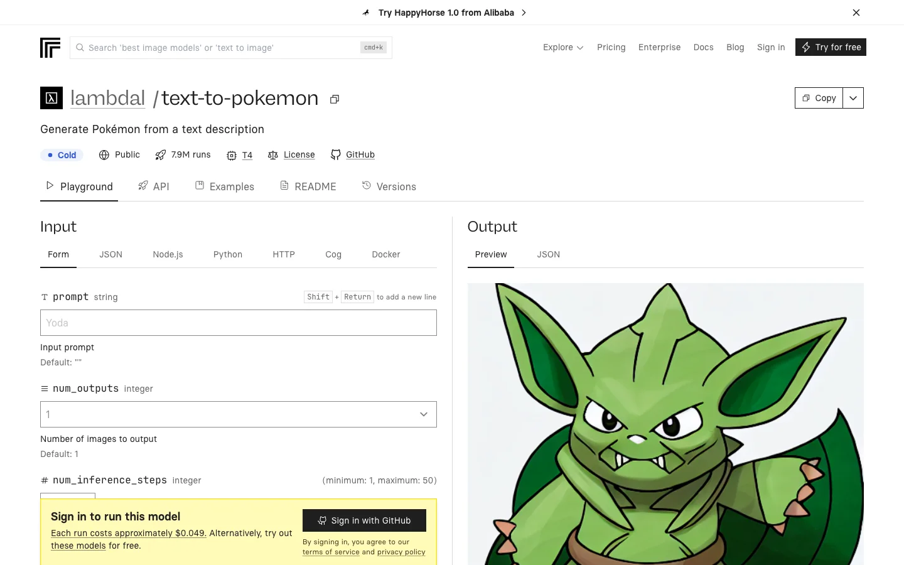Click the GitHub octocat icon

[x=336, y=155]
